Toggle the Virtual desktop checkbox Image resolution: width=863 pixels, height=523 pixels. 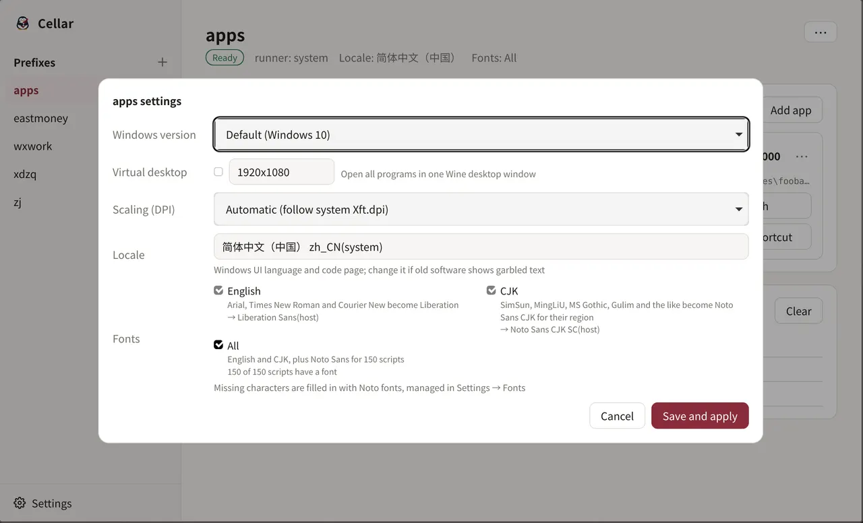[218, 172]
